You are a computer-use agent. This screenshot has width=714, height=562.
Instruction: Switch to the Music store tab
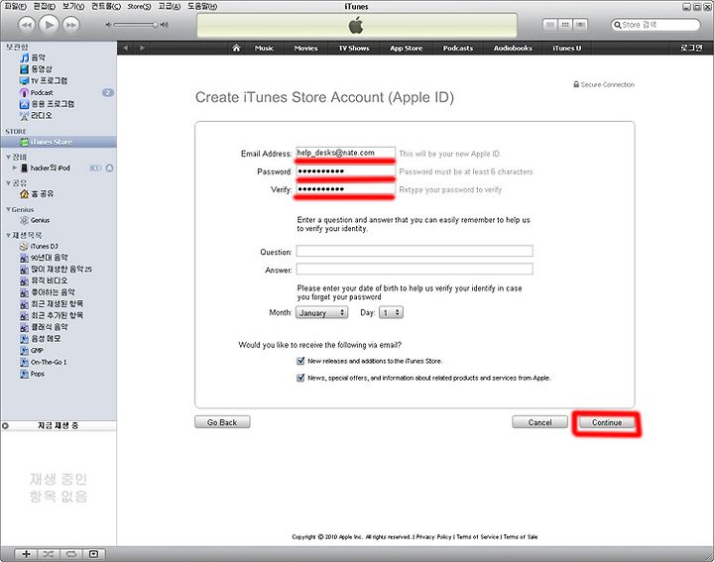point(264,48)
